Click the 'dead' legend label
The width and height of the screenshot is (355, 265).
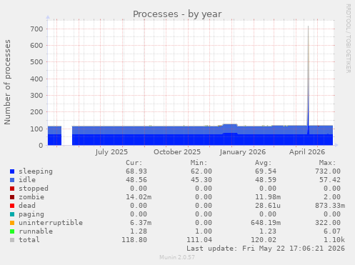tap(27, 206)
